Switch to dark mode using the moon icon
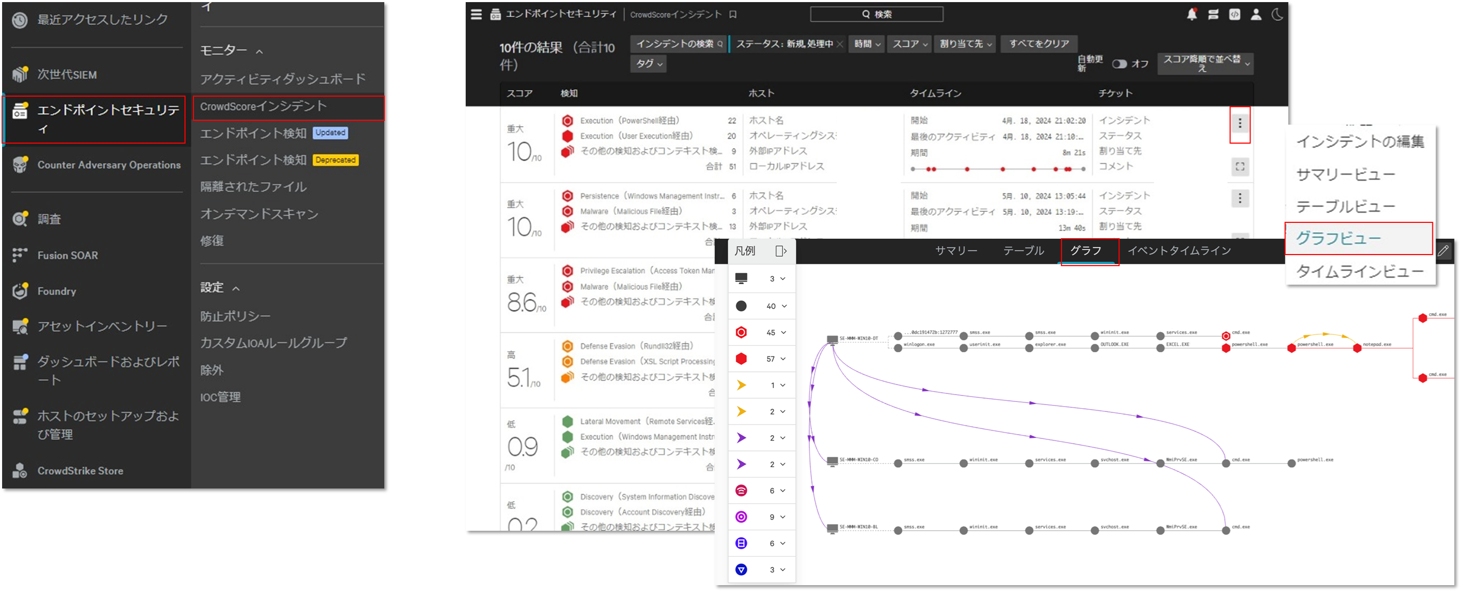The width and height of the screenshot is (1461, 592). coord(1277,14)
